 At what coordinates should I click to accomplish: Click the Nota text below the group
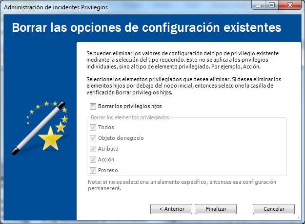[182, 185]
